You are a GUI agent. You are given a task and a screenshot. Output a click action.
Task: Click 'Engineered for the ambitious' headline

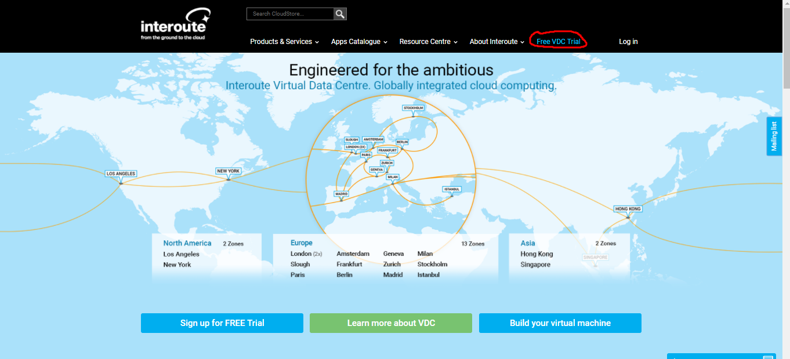pos(391,70)
